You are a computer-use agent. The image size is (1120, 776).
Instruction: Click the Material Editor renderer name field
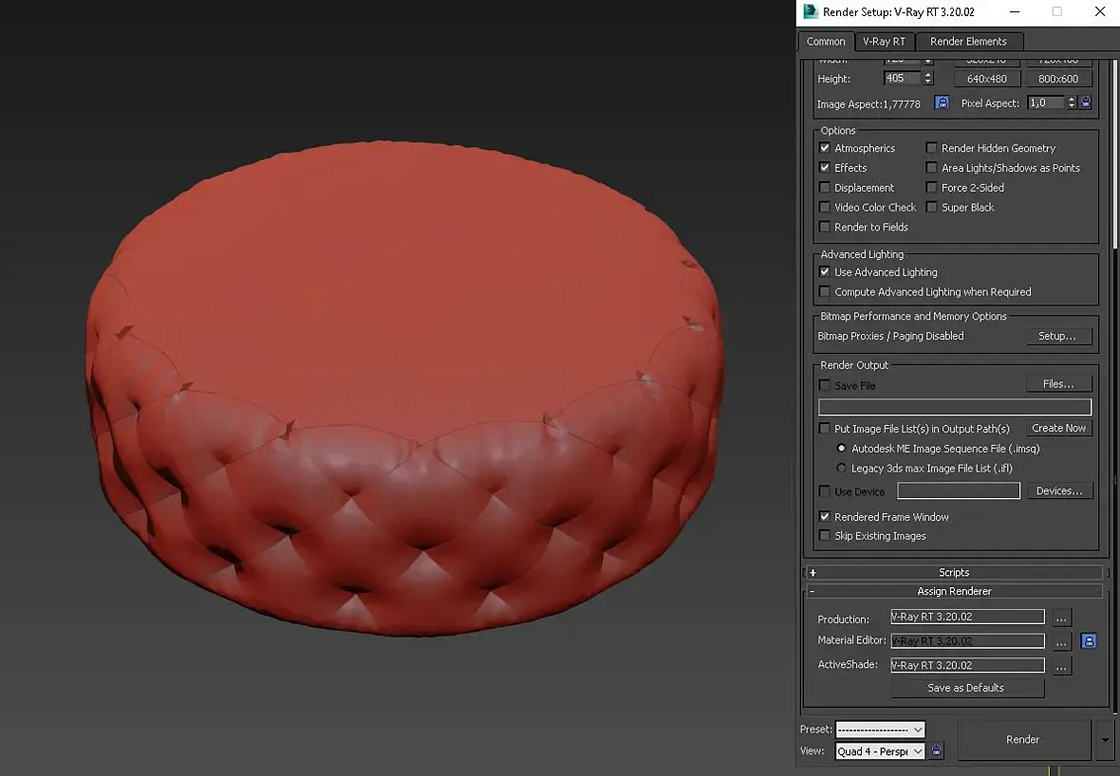tap(967, 641)
